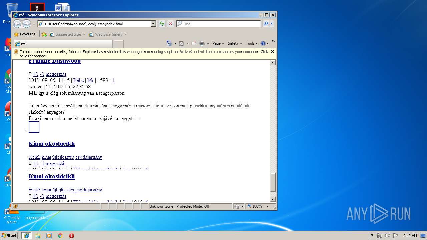
Task: Click the status bar privacy lock icon
Action: (237, 206)
